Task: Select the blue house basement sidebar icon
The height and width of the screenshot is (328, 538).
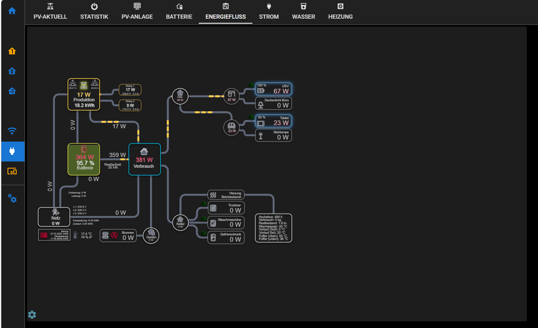Action: [12, 91]
